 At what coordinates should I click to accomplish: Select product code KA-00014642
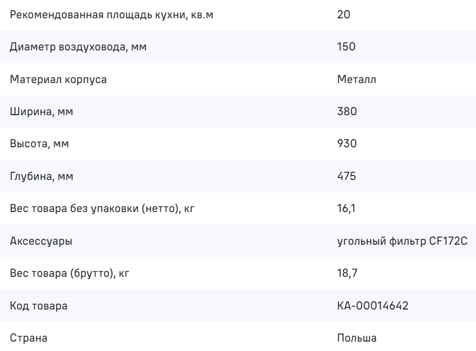(373, 306)
